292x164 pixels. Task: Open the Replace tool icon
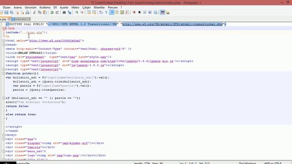(69, 12)
